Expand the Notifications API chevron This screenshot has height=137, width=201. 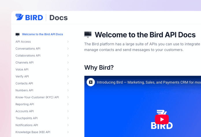coord(68,125)
